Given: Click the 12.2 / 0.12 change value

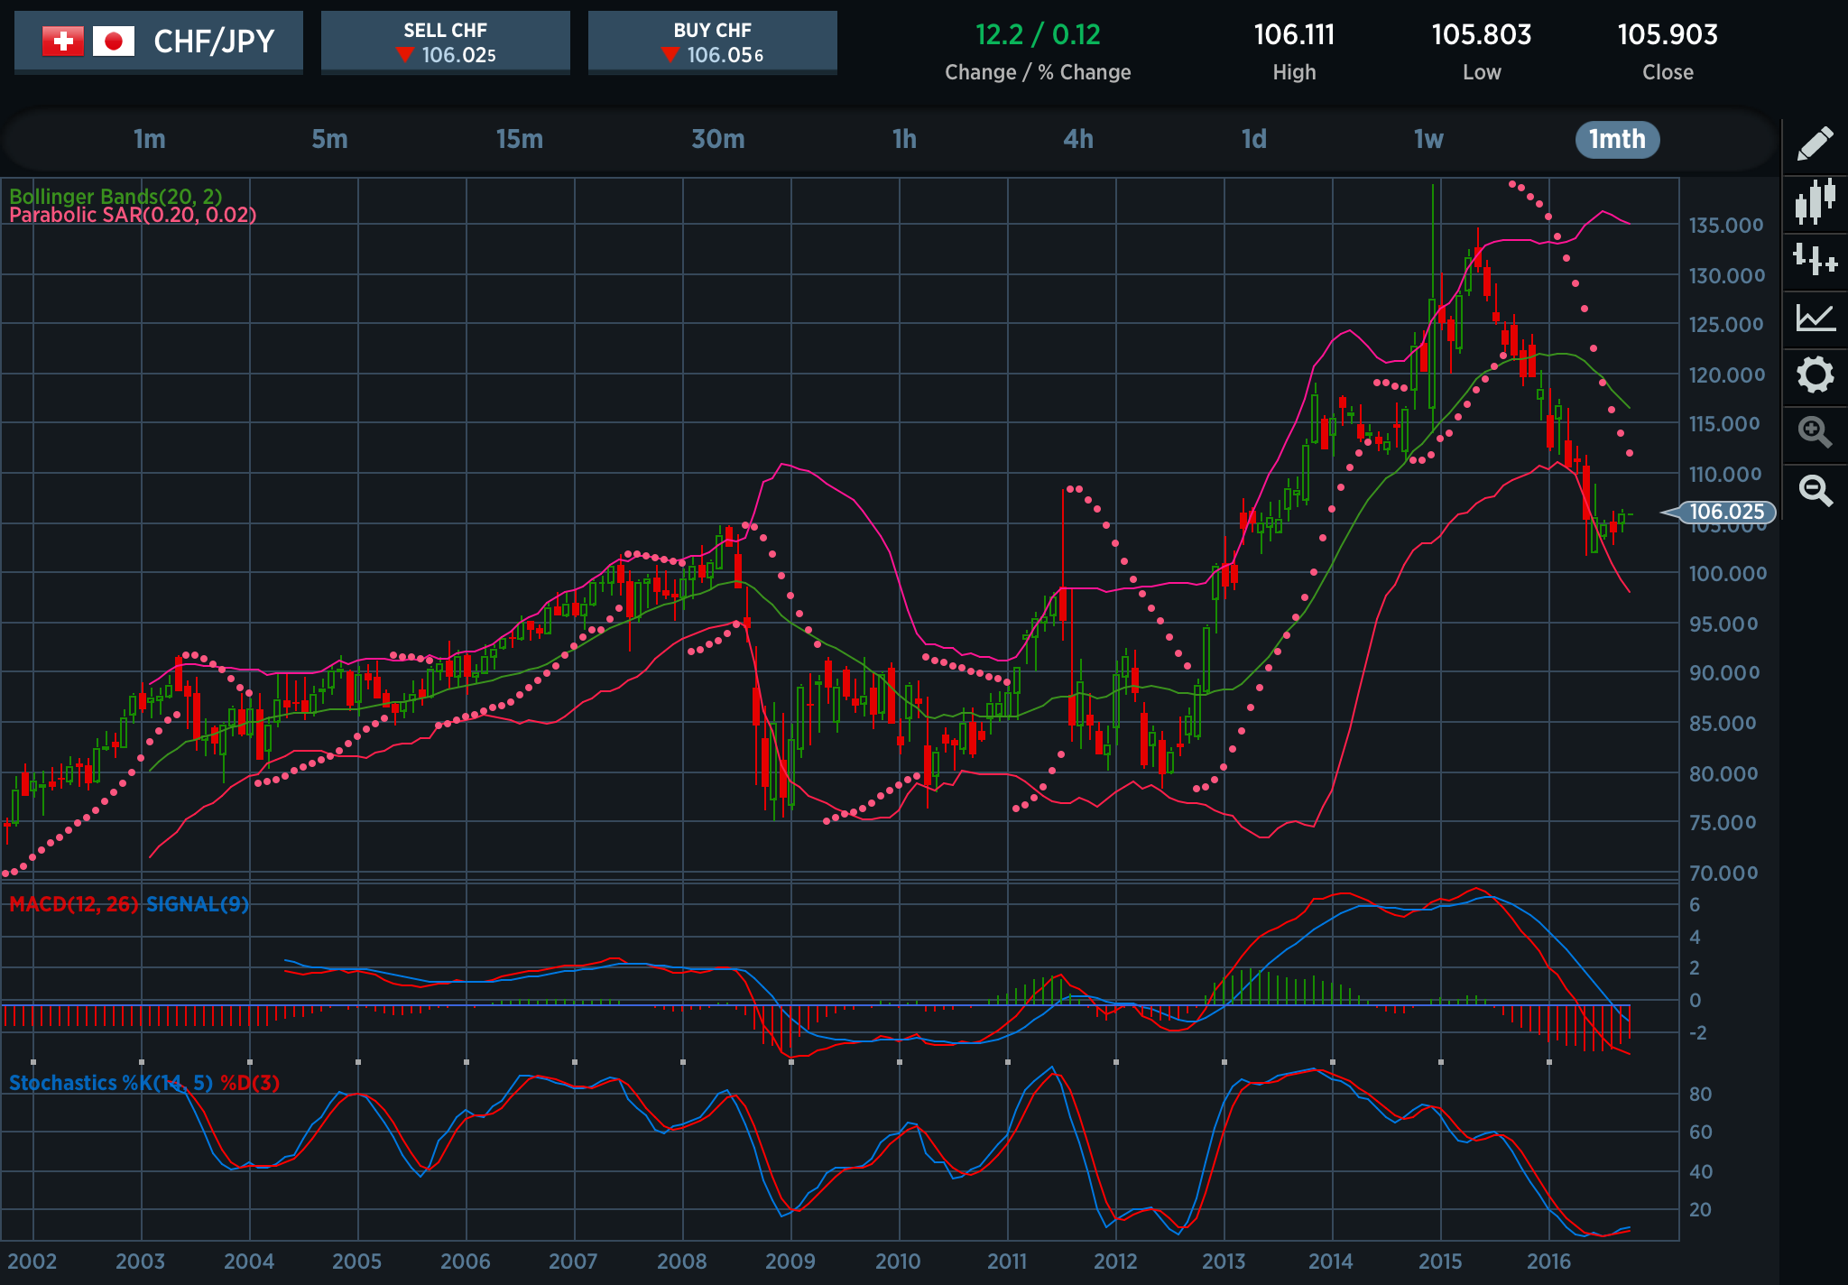Looking at the screenshot, I should coord(1038,35).
